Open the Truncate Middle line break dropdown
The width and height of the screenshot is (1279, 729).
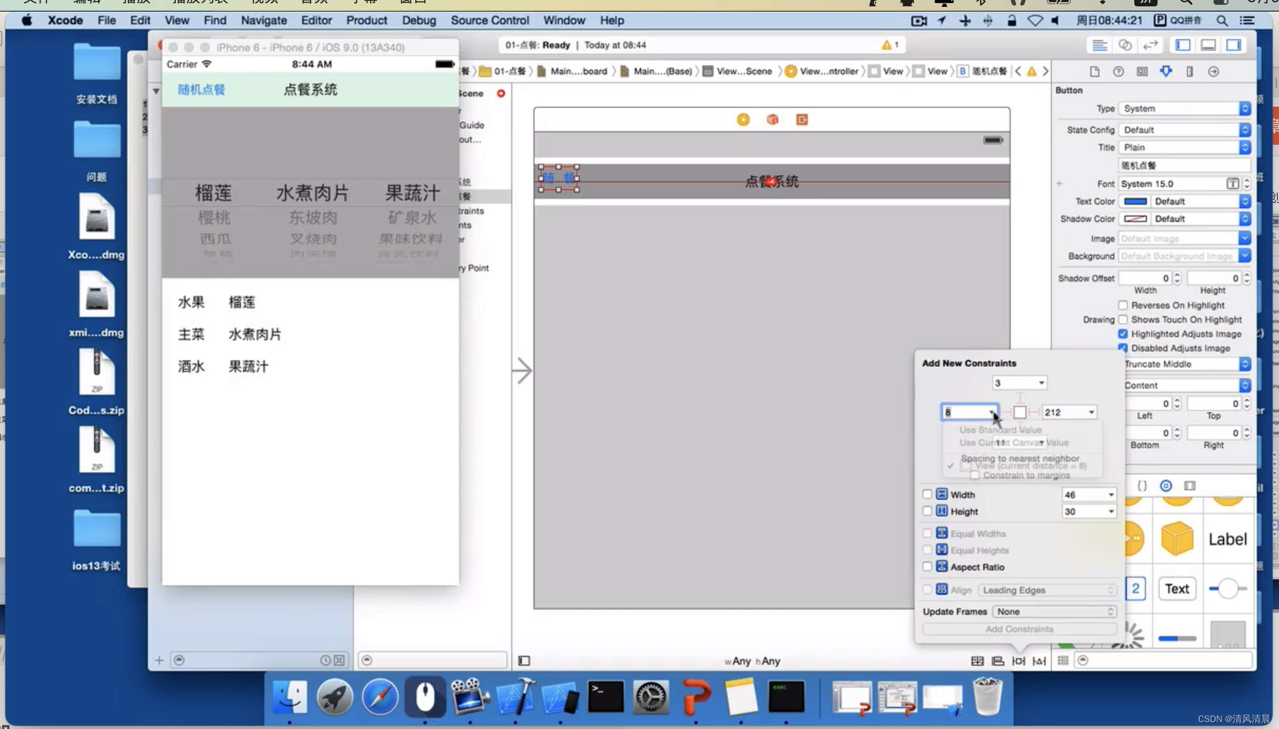1187,364
